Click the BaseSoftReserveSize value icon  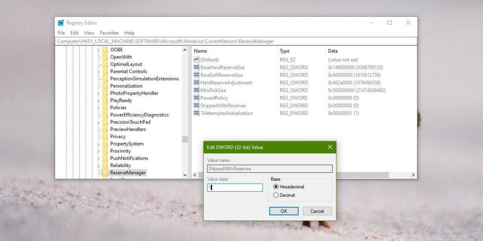click(196, 75)
